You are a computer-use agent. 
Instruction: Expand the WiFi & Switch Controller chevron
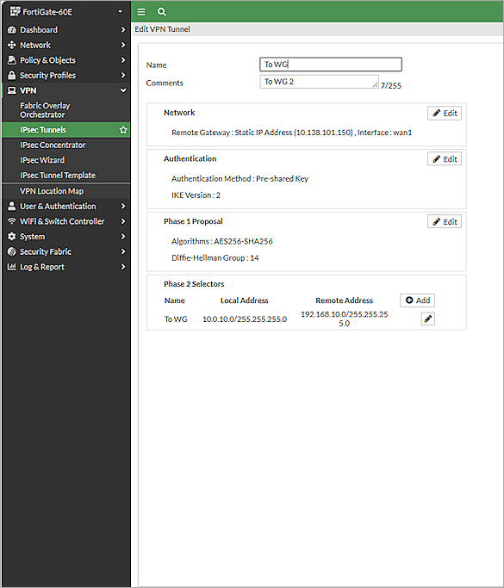coord(122,221)
